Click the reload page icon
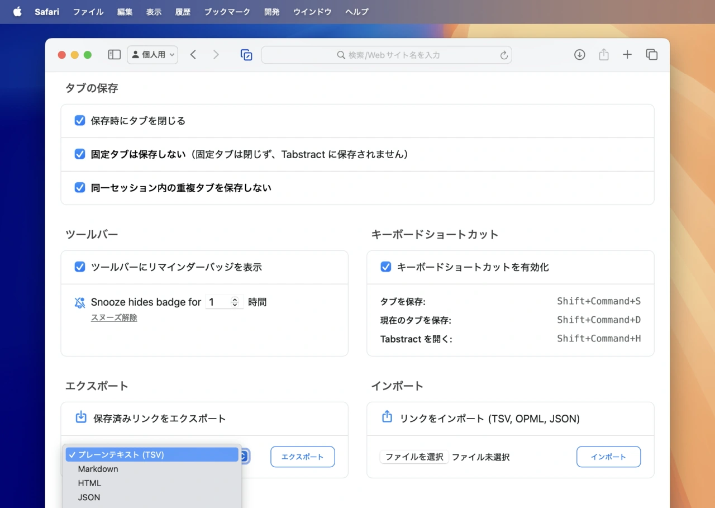Image resolution: width=715 pixels, height=508 pixels. 503,55
